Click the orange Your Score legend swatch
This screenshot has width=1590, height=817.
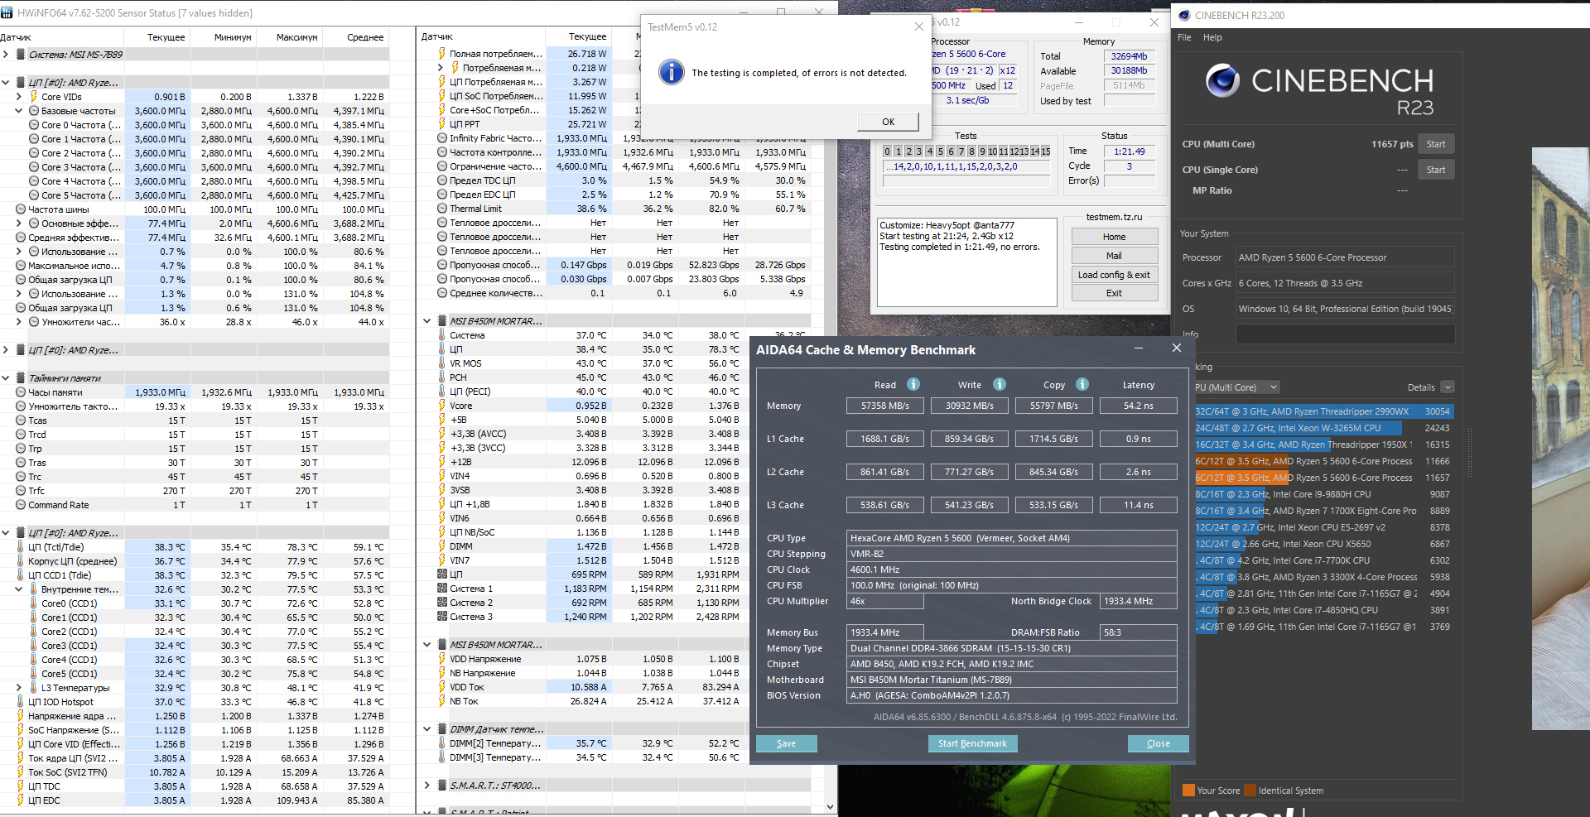1188,791
